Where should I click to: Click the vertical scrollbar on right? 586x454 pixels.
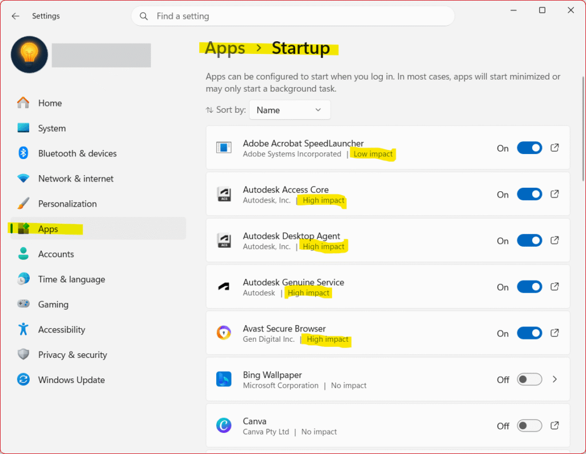click(x=583, y=129)
